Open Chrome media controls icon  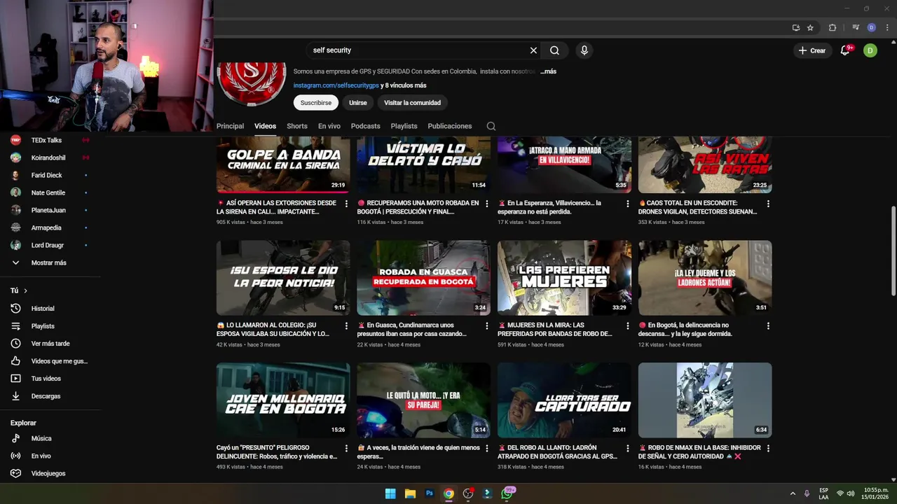856,28
